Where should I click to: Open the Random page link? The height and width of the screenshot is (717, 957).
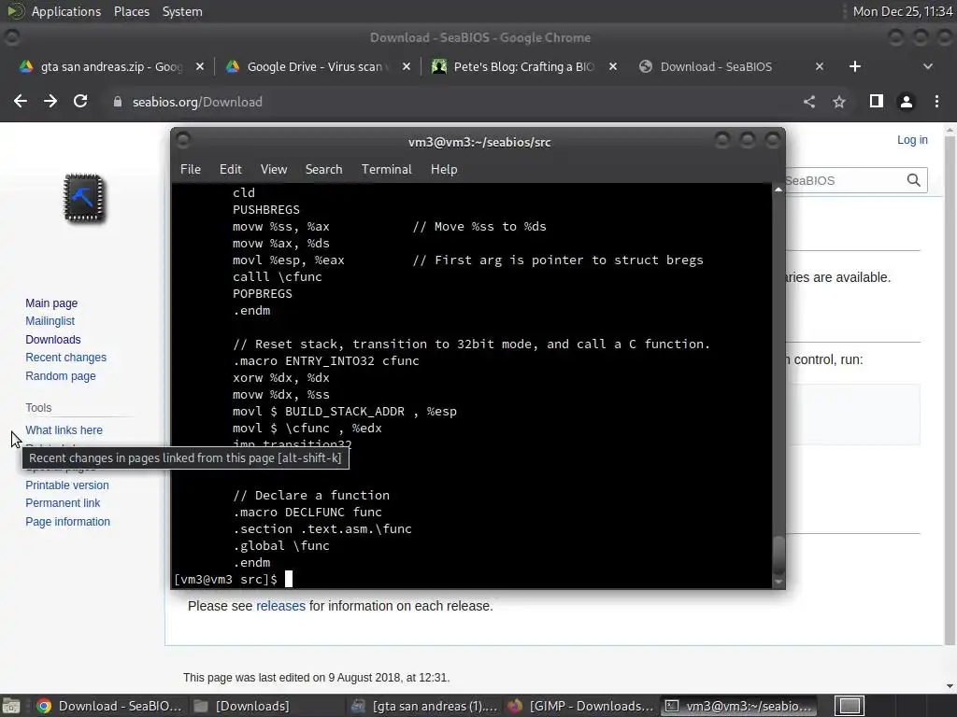61,376
